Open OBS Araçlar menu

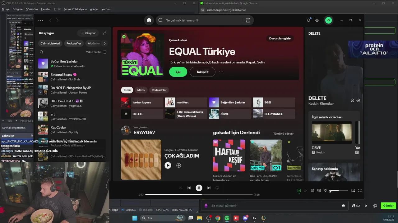[94, 9]
